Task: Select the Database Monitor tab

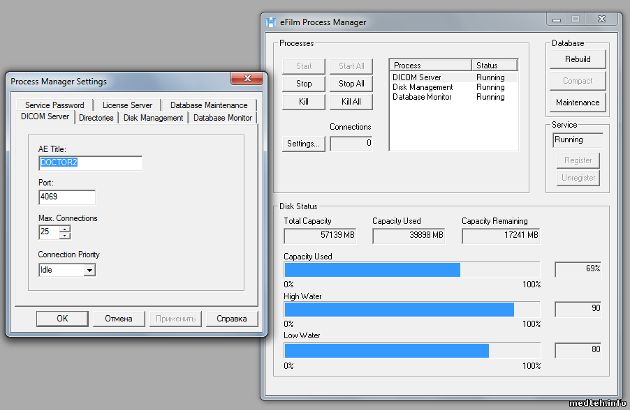Action: click(x=223, y=118)
